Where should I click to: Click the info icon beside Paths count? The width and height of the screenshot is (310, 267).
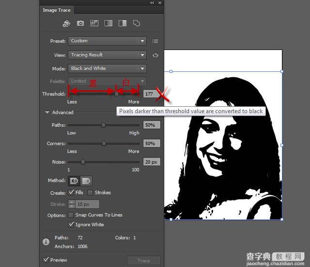click(46, 242)
